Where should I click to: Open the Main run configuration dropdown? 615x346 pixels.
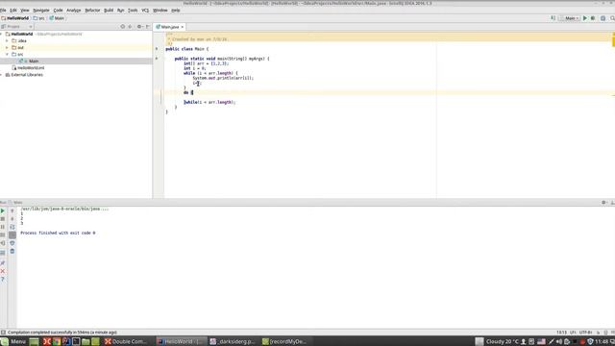pos(570,18)
